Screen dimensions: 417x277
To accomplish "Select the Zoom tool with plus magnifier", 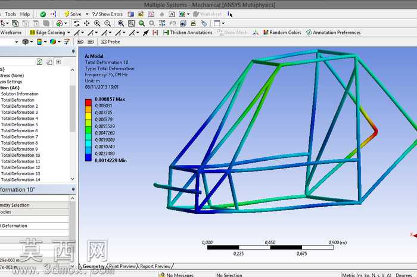I will pyautogui.click(x=97, y=24).
